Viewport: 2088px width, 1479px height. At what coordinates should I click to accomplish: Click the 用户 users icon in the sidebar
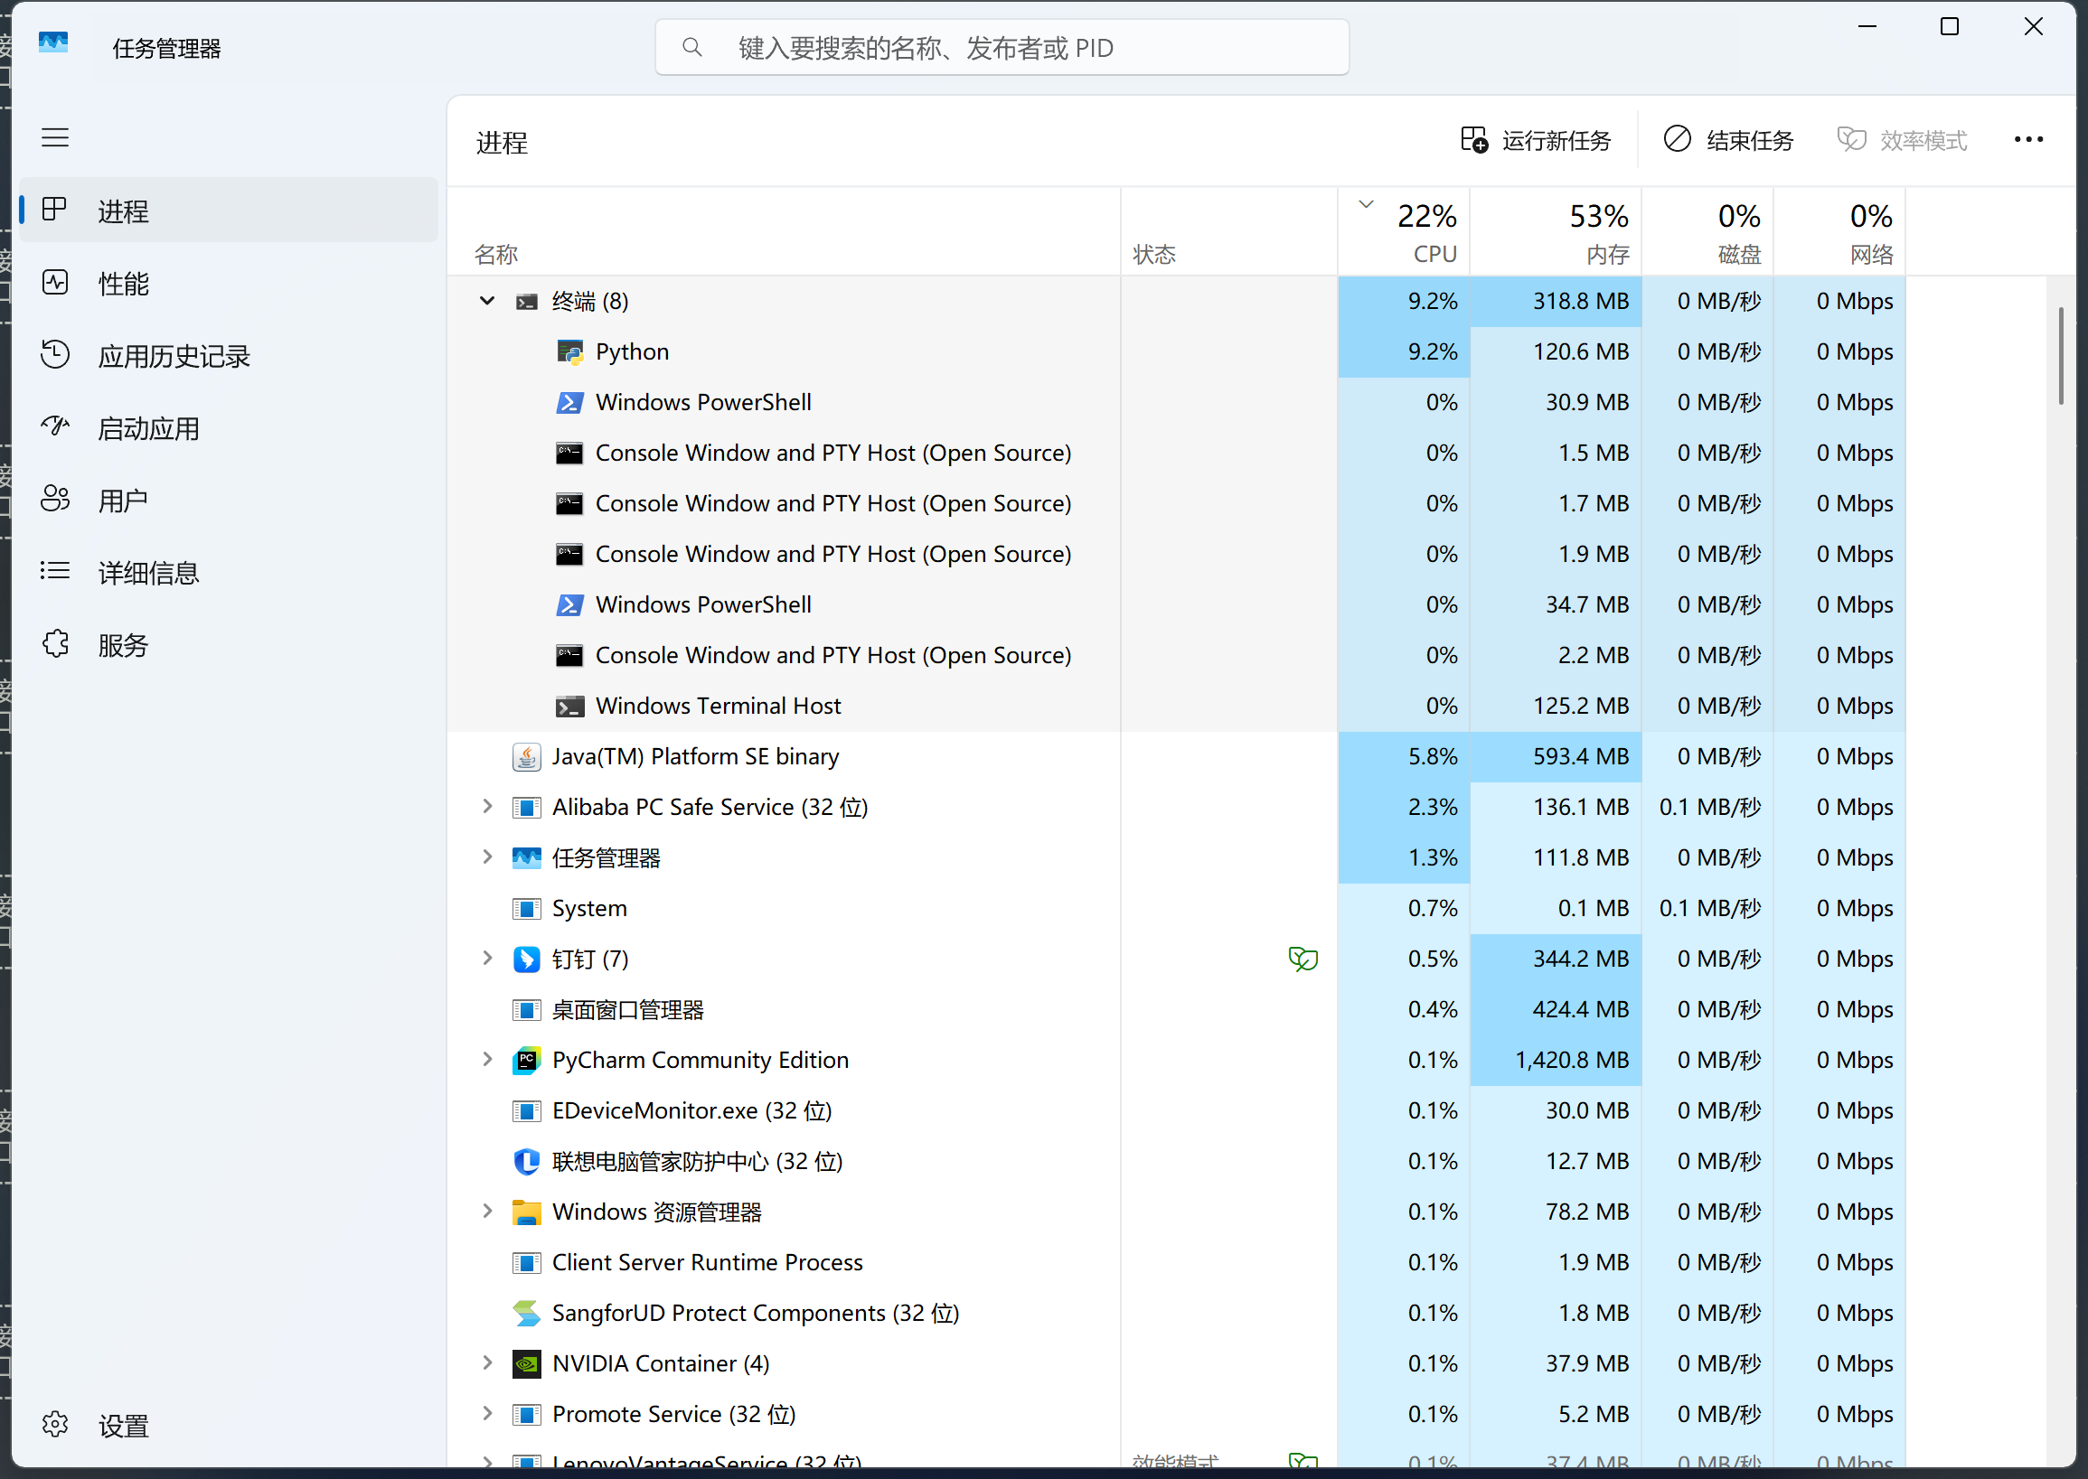coord(54,499)
